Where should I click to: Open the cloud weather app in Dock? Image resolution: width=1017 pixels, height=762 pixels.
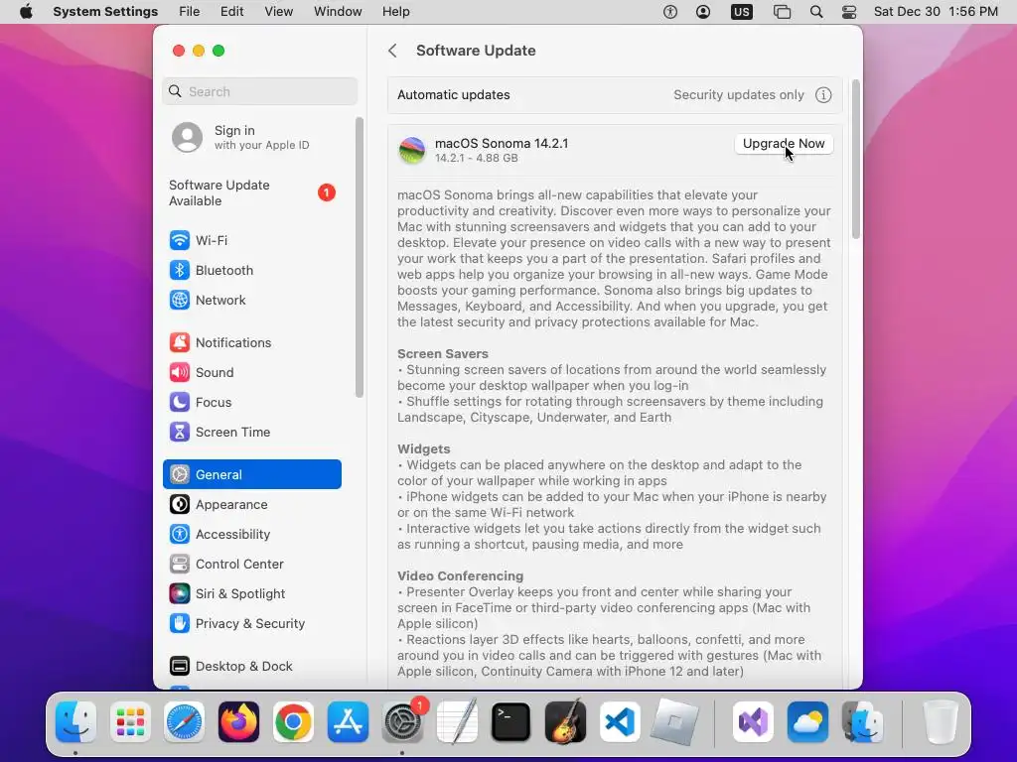point(807,722)
